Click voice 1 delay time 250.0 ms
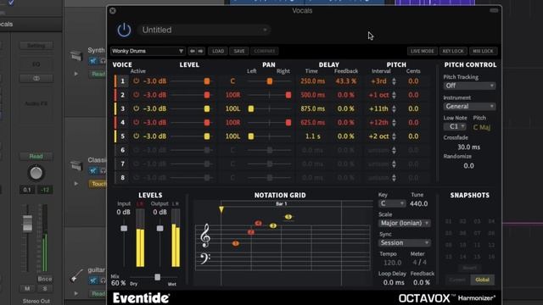Viewport: 543px width, 305px height. [312, 81]
